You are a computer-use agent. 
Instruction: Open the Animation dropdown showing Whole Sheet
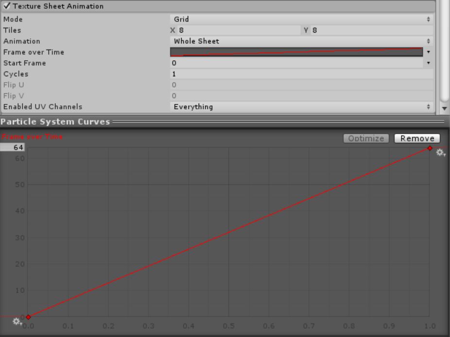click(x=301, y=41)
